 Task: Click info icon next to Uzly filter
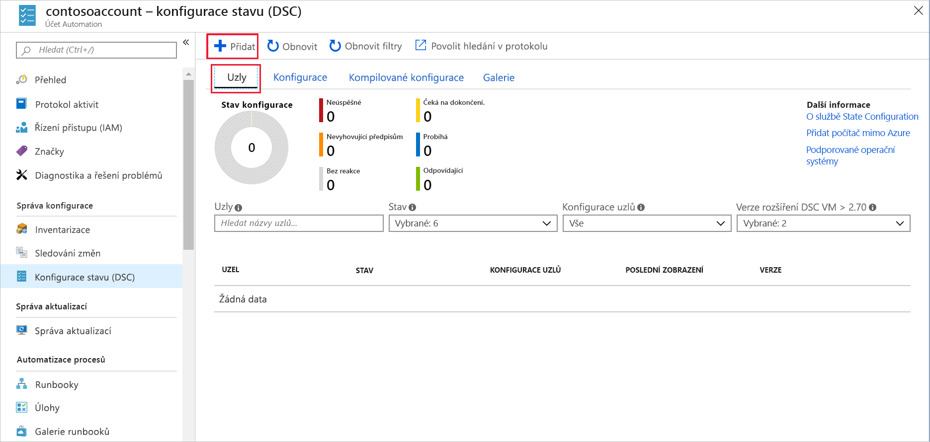point(238,208)
